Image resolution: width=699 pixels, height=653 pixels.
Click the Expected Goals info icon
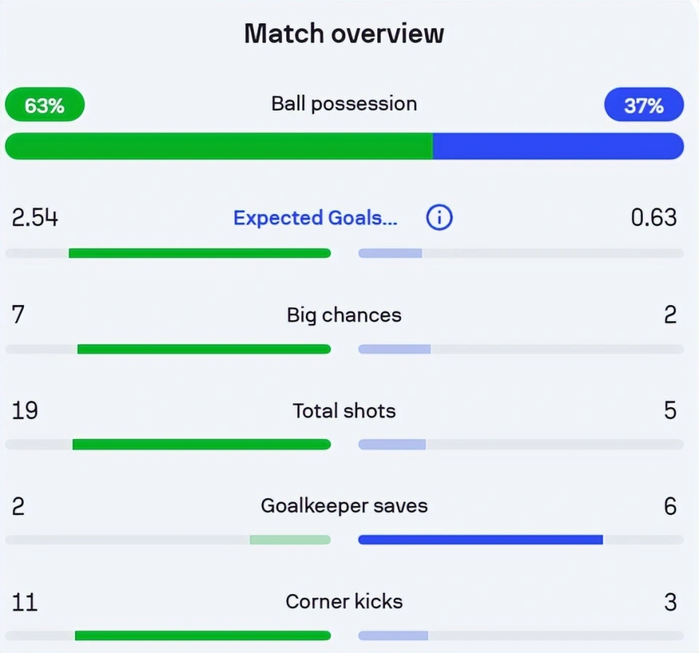coord(439,218)
